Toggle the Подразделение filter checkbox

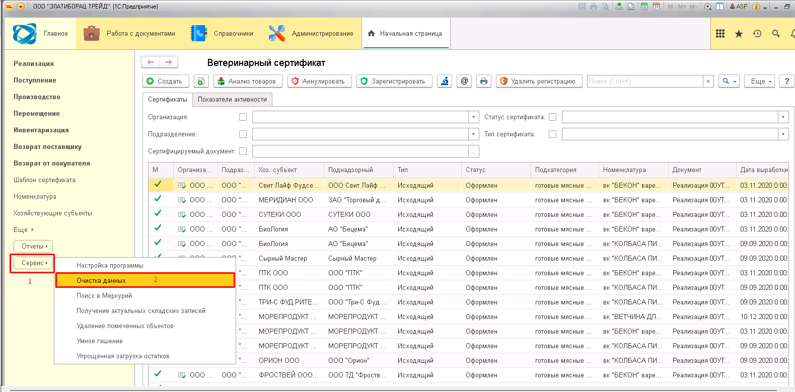click(243, 134)
